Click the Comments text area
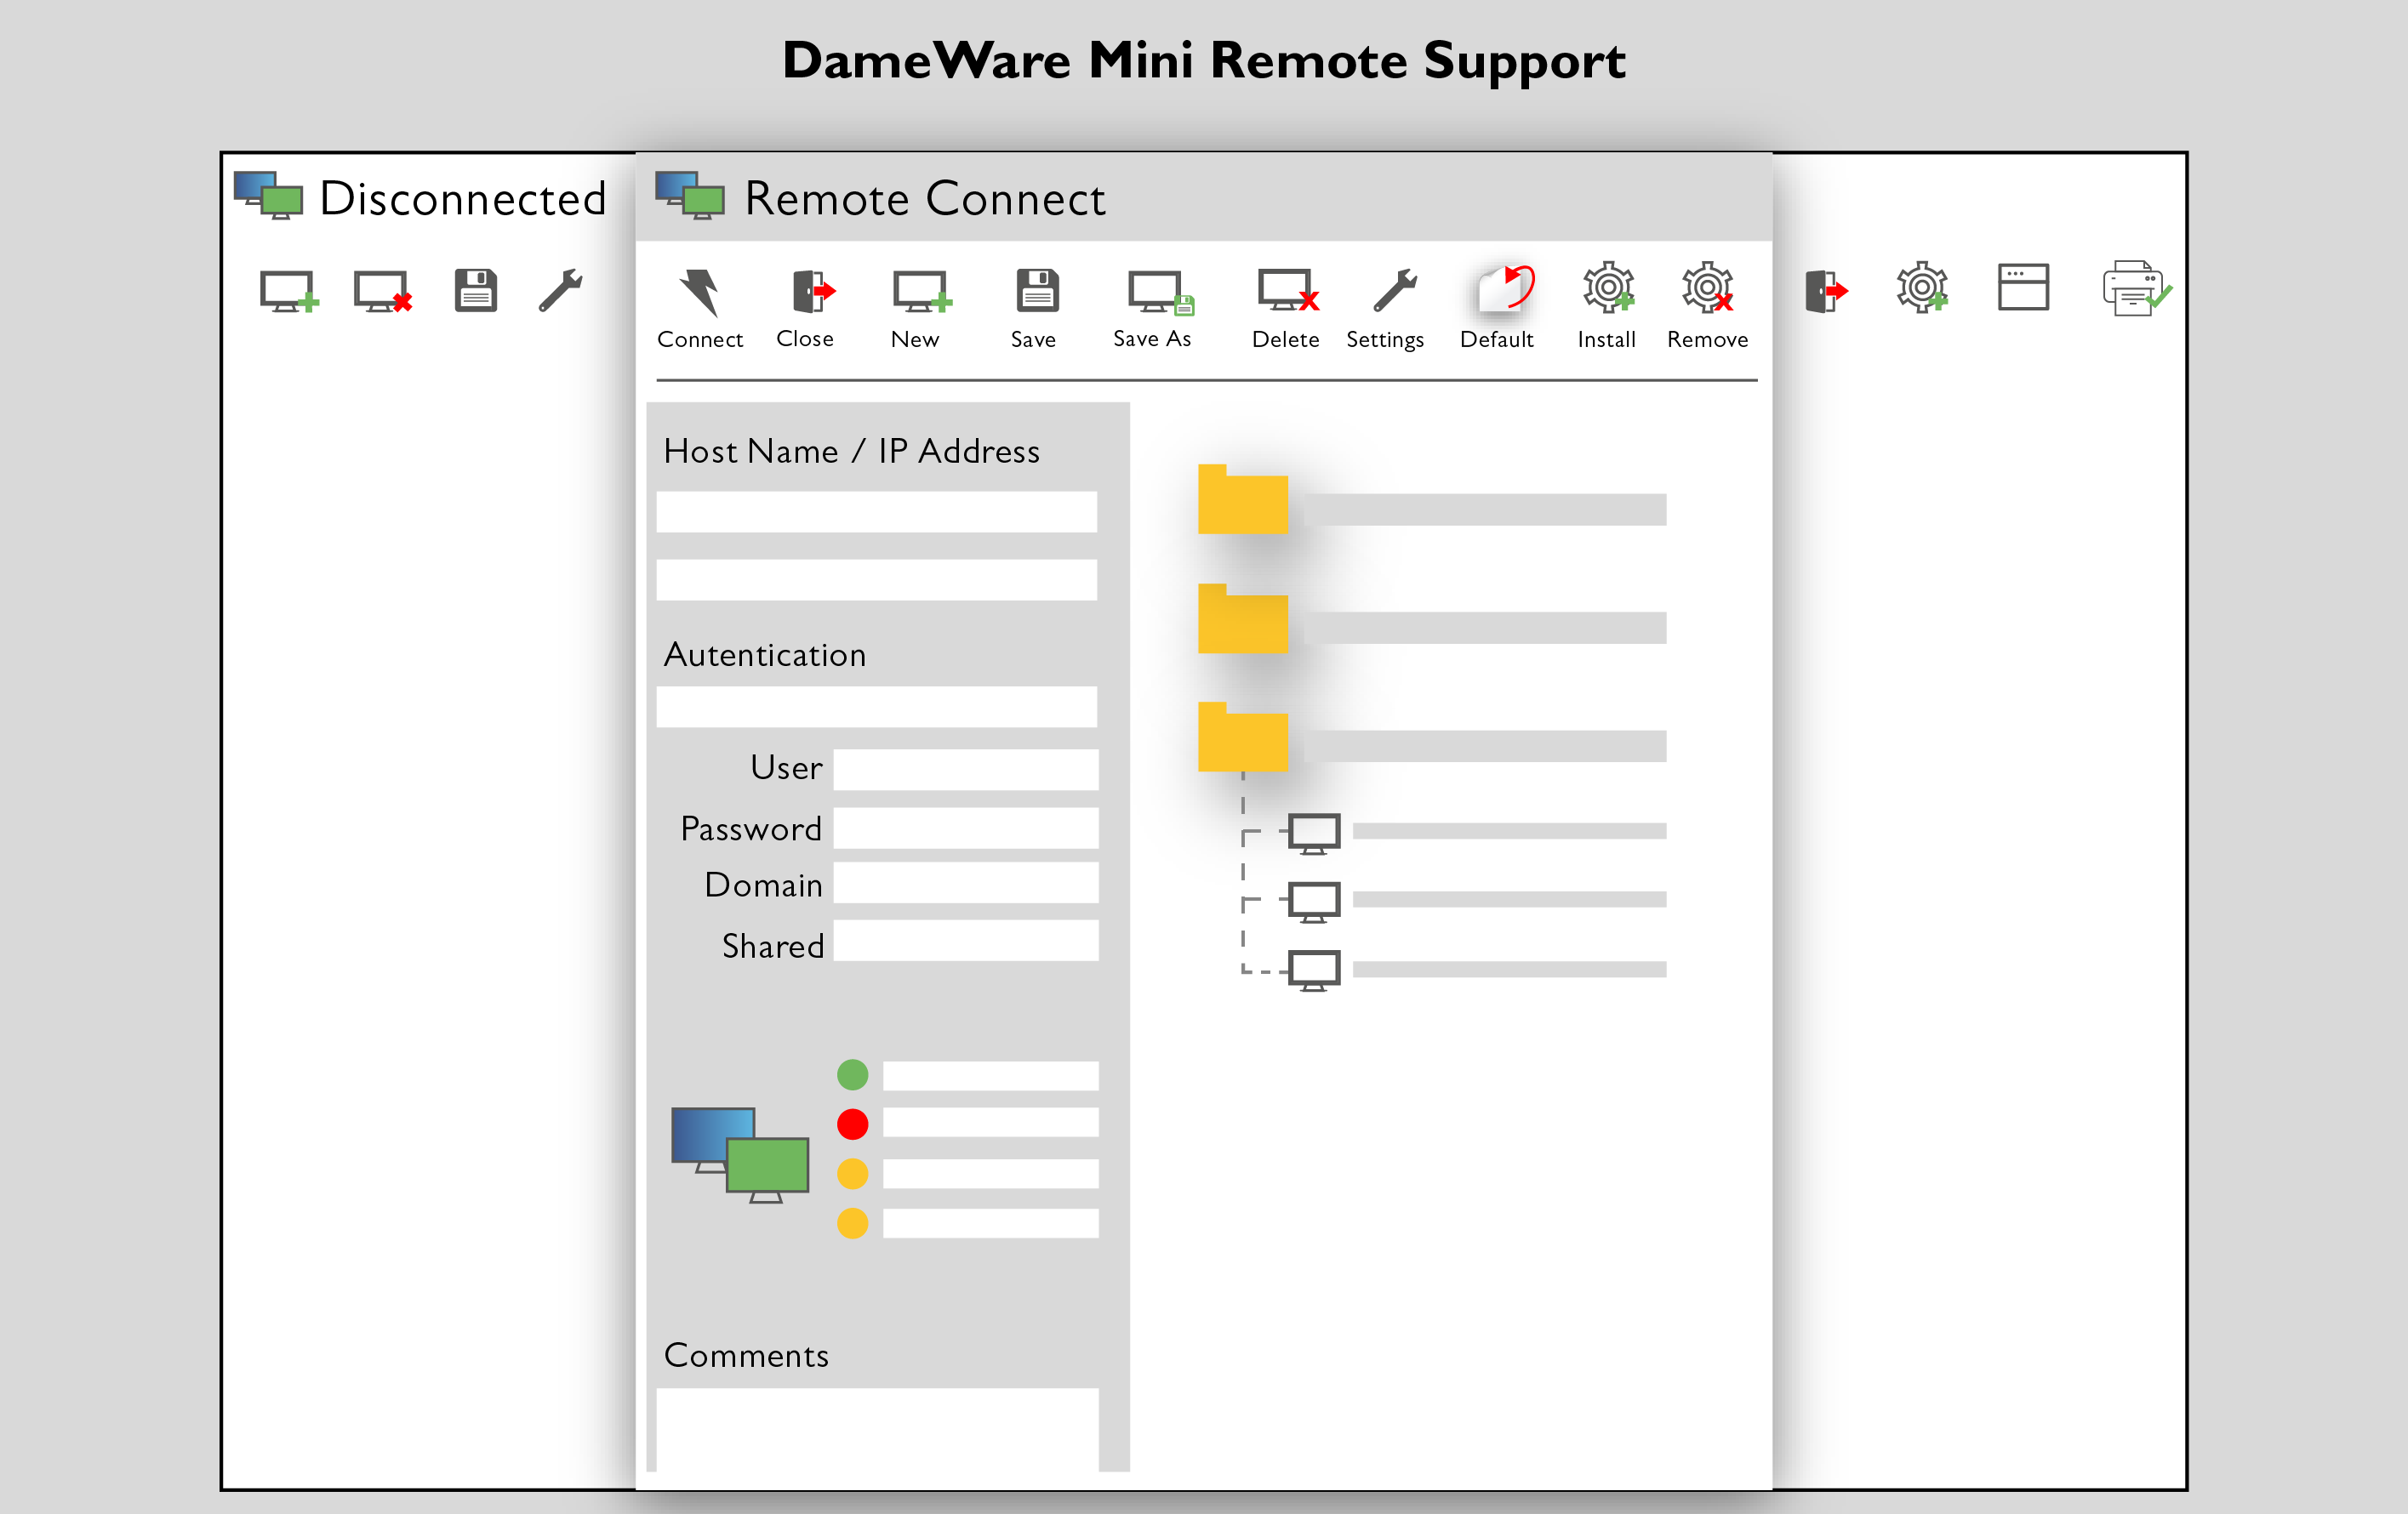Viewport: 2408px width, 1514px height. (877, 1429)
